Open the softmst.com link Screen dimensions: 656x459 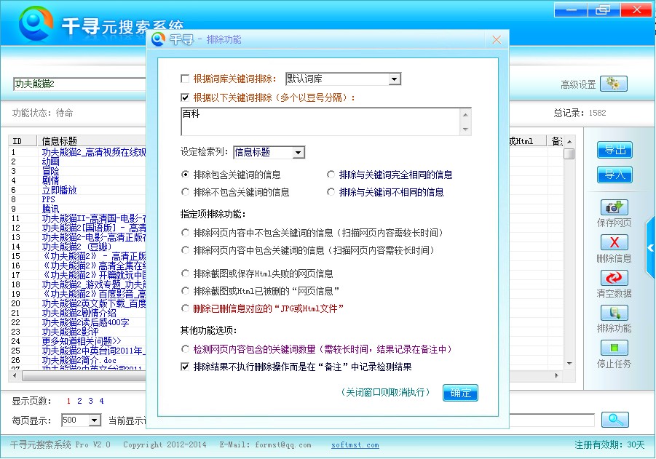(355, 444)
